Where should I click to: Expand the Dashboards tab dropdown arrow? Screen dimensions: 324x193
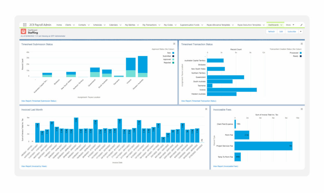281,25
